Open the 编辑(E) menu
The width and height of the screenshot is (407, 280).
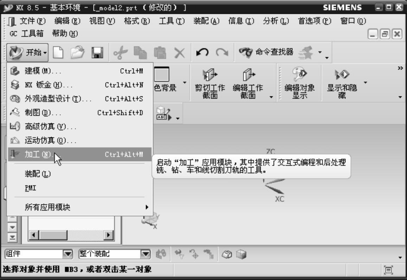click(x=68, y=21)
